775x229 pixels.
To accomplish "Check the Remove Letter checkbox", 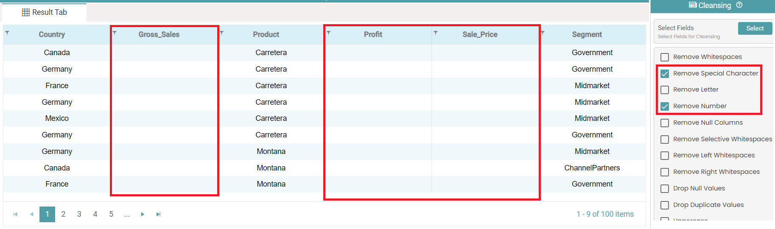I will 665,90.
